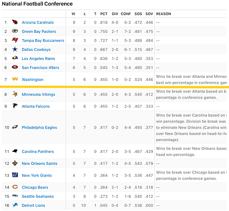Select the CONF column header
Screen dimensions: 229x211
tap(126, 14)
